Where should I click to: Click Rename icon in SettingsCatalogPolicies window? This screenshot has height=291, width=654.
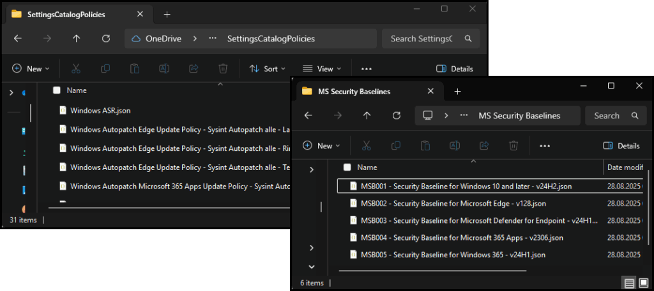coord(164,69)
